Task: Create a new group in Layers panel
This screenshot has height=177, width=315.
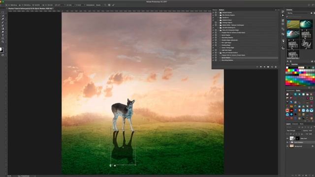Action: coord(306,176)
